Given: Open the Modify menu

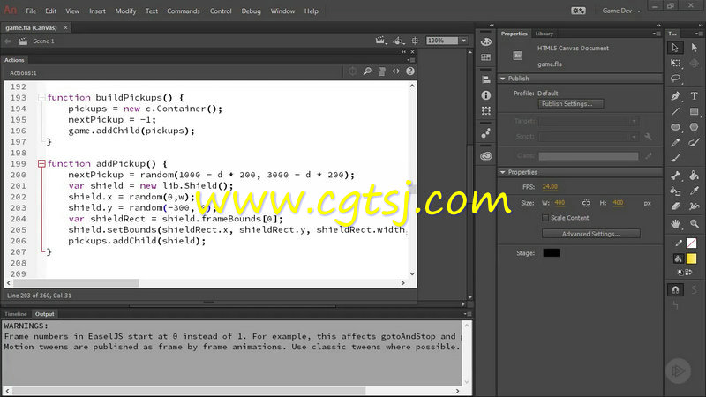Looking at the screenshot, I should [125, 11].
